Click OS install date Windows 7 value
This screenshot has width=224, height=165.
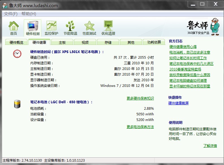pos(127,86)
